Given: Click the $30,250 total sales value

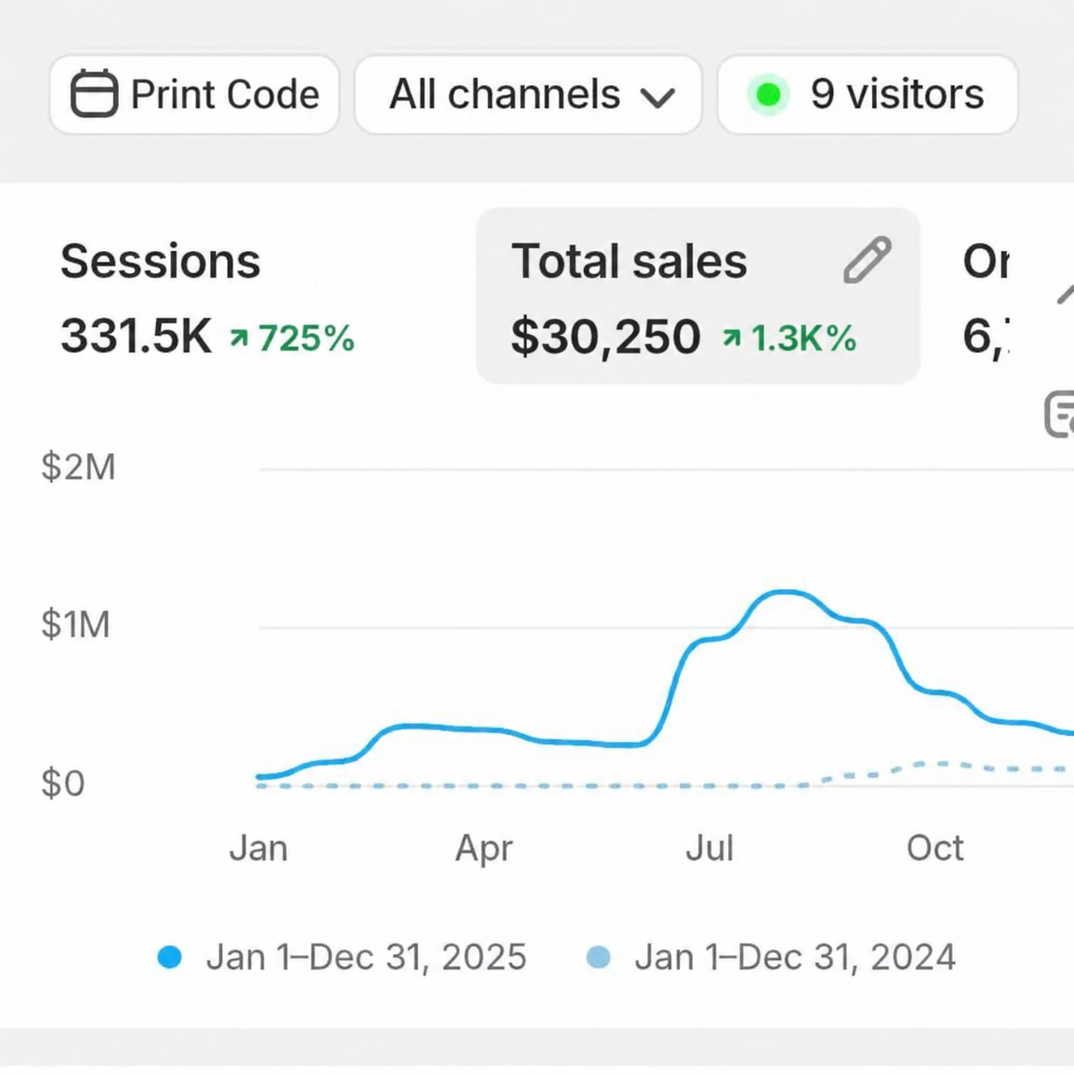Looking at the screenshot, I should pos(606,337).
